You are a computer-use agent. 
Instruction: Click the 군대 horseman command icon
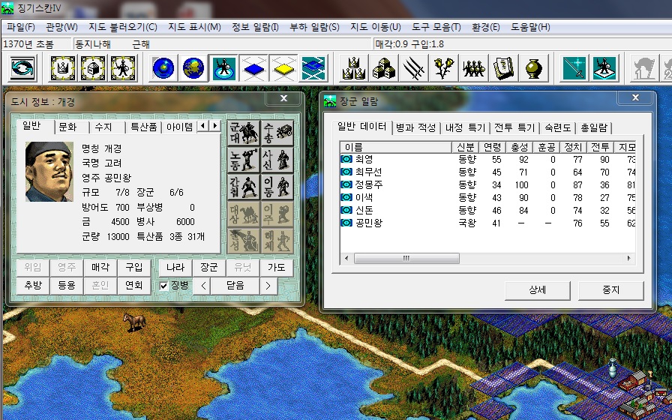244,133
